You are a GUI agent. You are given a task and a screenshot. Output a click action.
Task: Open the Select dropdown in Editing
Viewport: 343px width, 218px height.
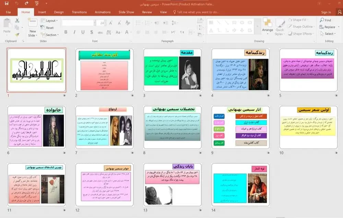pyautogui.click(x=328, y=34)
